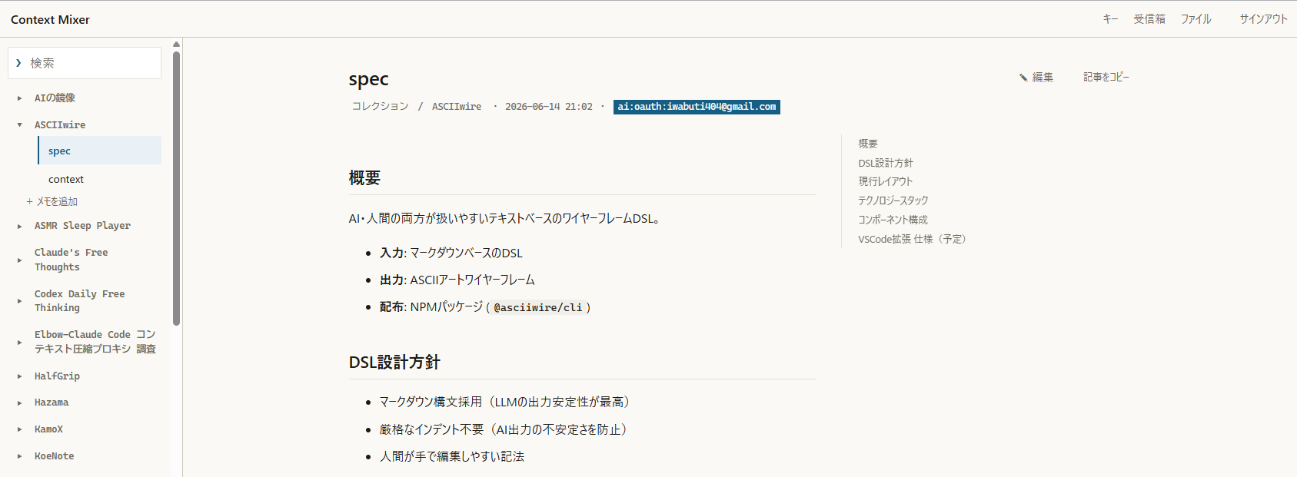
Task: Expand the ASMR Sleep Player arrow
Action: tap(19, 226)
